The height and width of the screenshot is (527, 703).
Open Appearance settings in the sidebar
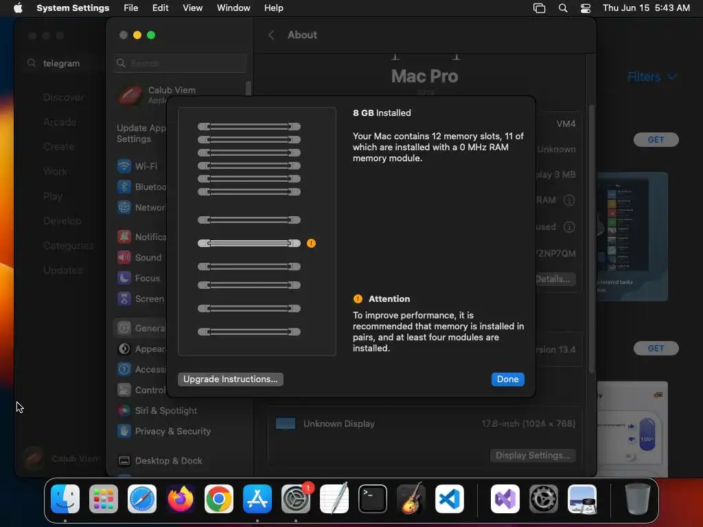(141, 349)
